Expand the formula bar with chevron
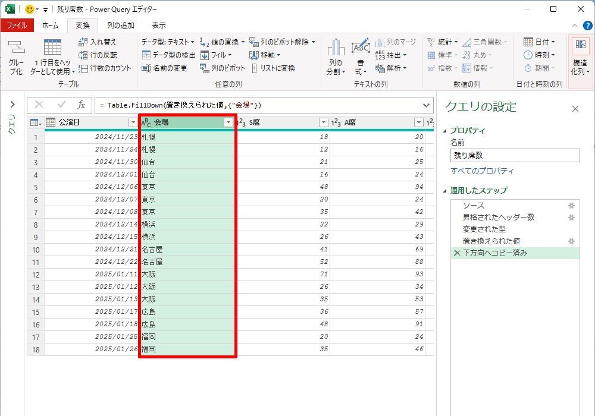This screenshot has height=416, width=595. 426,105
